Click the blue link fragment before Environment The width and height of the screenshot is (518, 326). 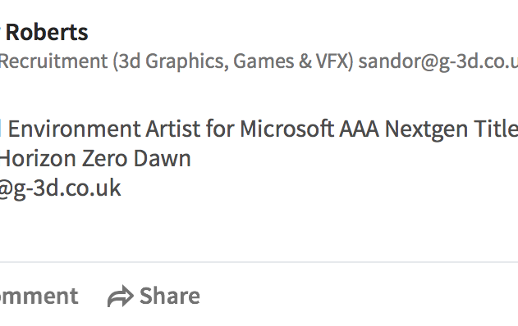coord(1,129)
